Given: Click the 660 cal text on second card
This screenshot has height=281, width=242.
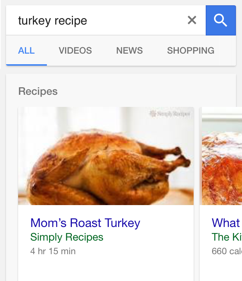Looking at the screenshot, I should coord(227,251).
